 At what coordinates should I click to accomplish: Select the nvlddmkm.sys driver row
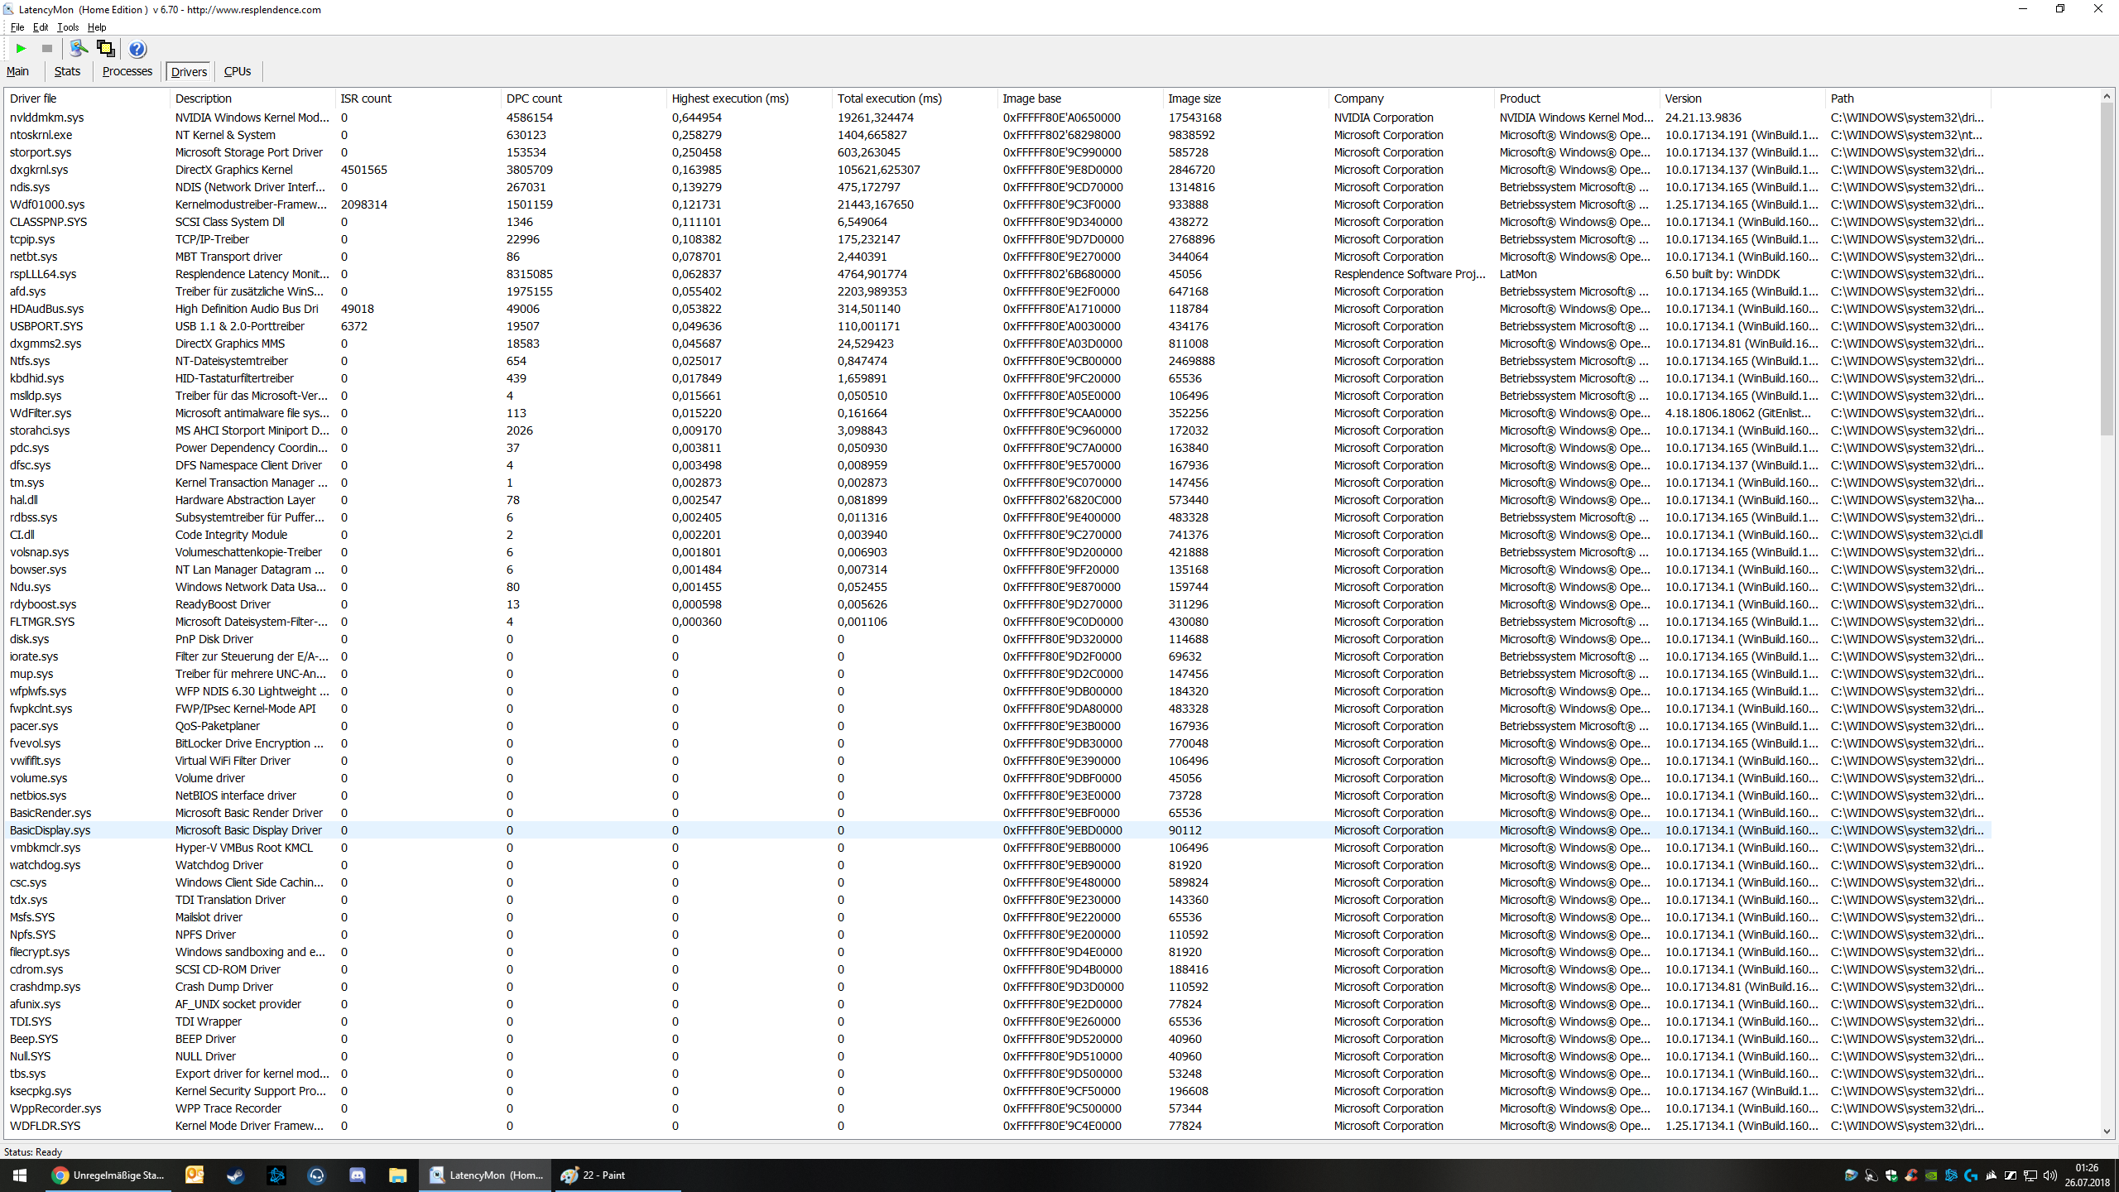tap(47, 118)
